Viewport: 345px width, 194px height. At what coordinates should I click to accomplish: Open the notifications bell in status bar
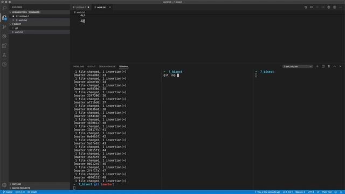click(341, 192)
